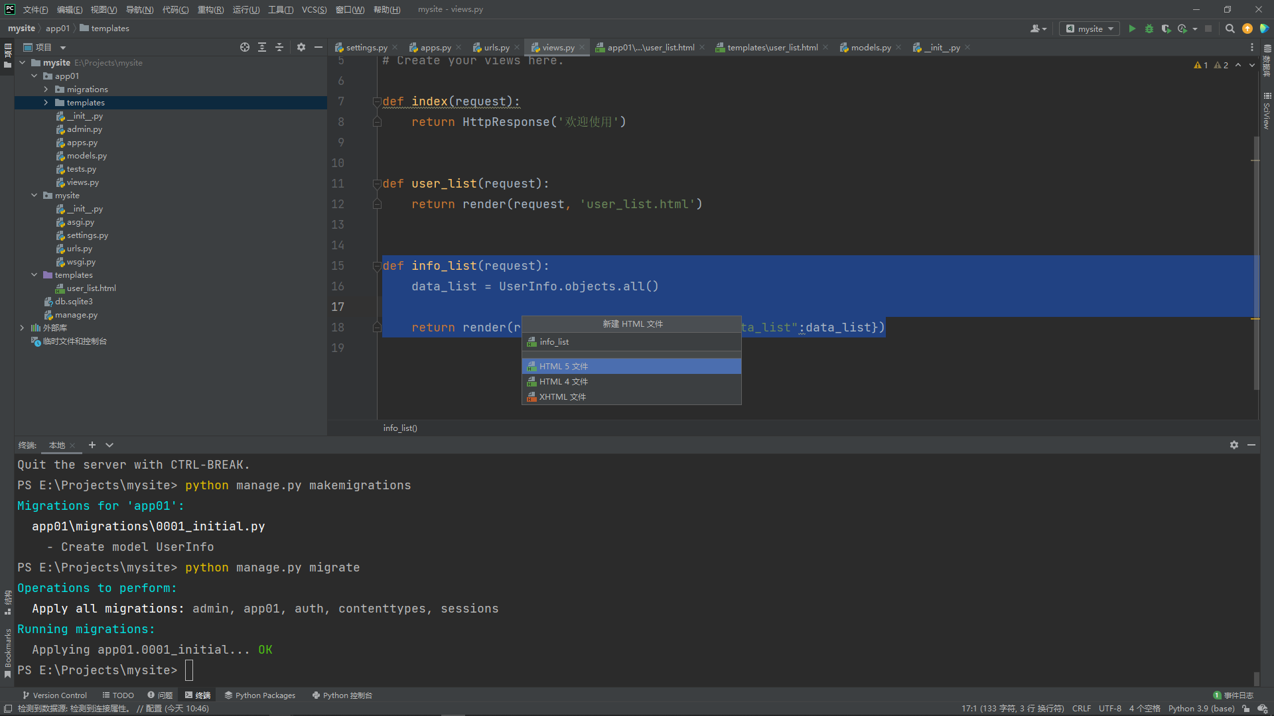Run mysite with coverage
Viewport: 1274px width, 716px height.
click(1166, 29)
